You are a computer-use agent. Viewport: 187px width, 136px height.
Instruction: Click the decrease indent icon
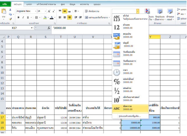click(76, 17)
